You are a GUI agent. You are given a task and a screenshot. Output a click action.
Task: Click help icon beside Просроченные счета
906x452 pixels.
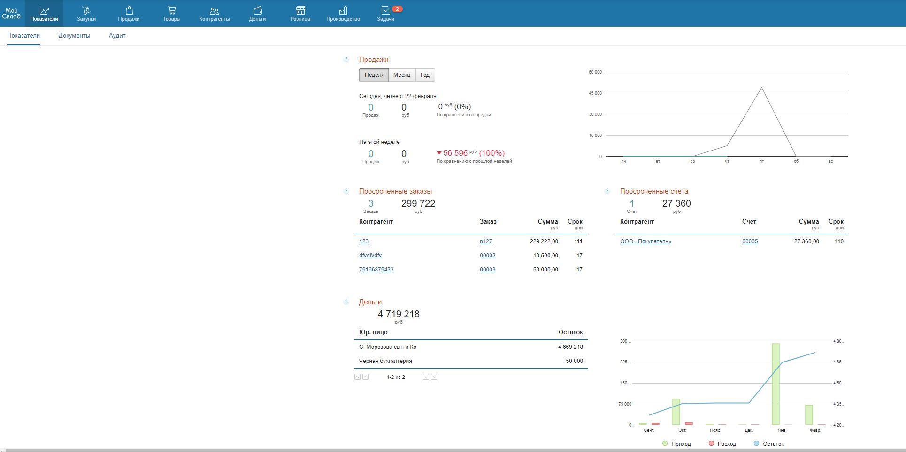coord(607,191)
